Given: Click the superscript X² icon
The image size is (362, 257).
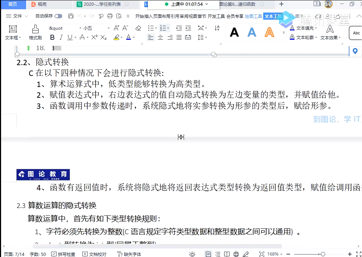Looking at the screenshot, I should [94, 38].
